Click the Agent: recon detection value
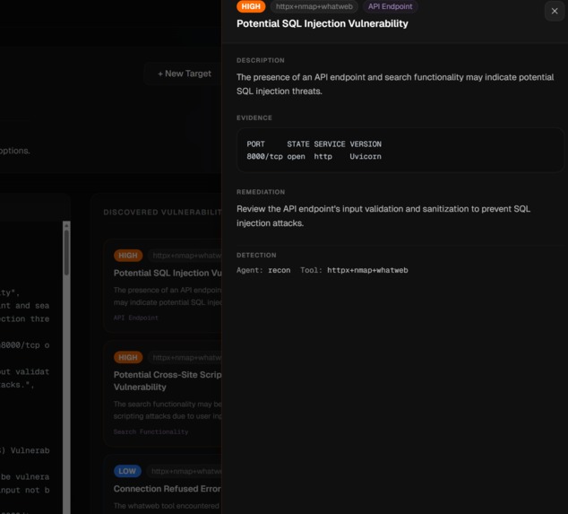 263,270
